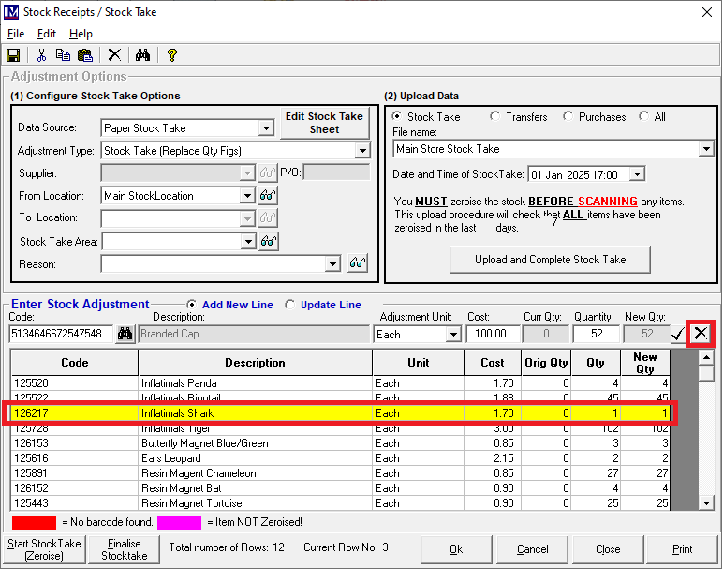Viewport: 723px width, 569px height.
Task: Click the binoculars Find toolbar icon
Action: tap(141, 55)
